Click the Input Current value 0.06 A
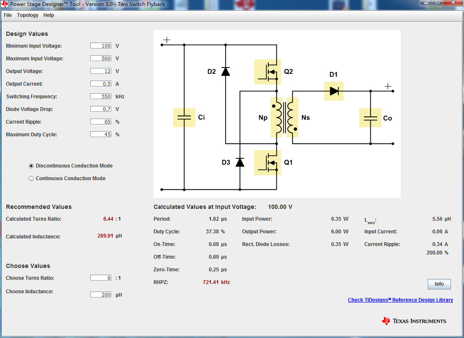Viewport: 464px width, 338px height. (x=440, y=232)
